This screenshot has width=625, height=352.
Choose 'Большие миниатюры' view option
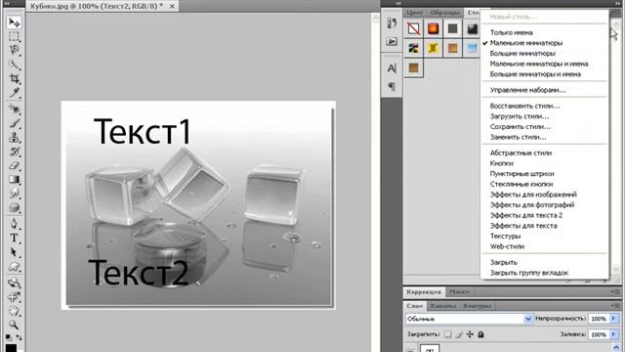(522, 54)
